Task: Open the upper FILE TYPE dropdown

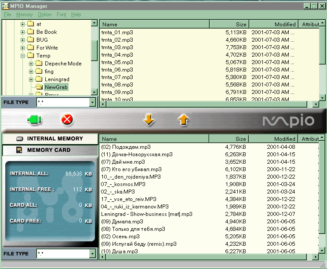Action: [92, 102]
